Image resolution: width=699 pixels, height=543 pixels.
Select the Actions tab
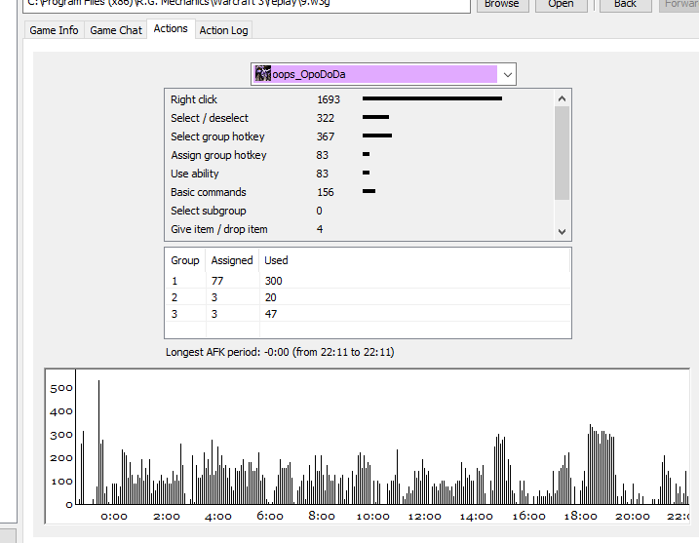click(x=171, y=28)
